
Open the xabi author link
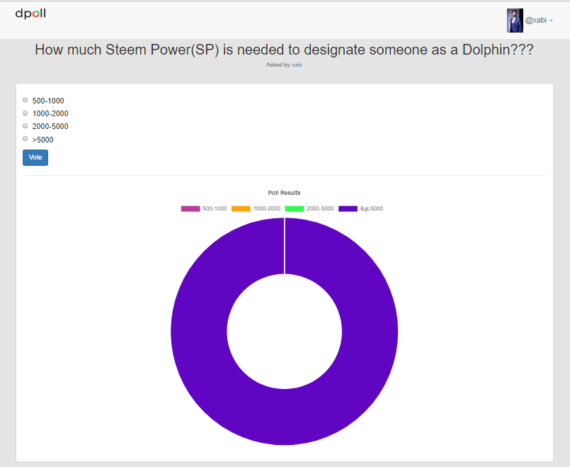(297, 64)
